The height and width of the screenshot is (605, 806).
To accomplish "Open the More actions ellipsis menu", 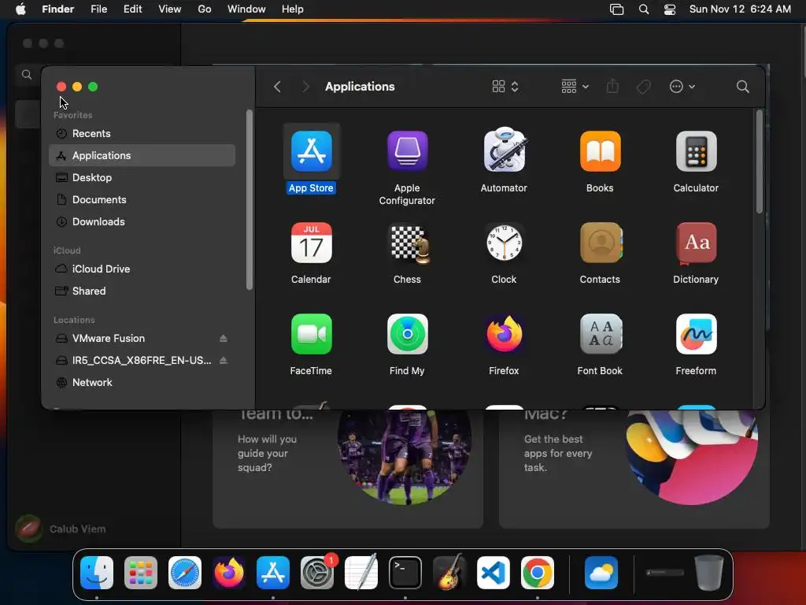I will click(682, 87).
